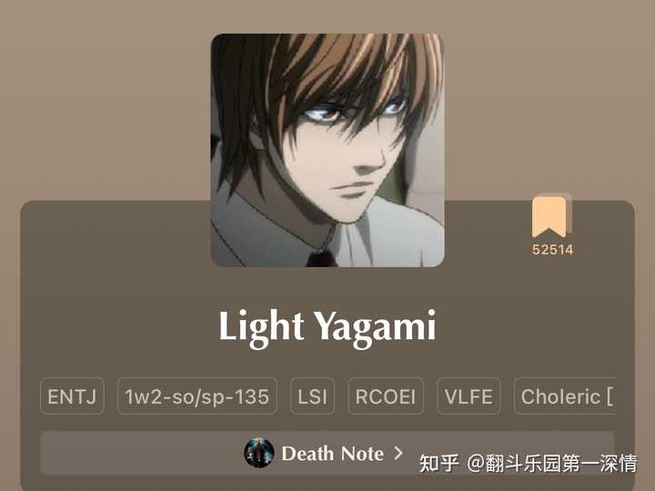Image resolution: width=655 pixels, height=491 pixels.
Task: Select the 1w2-so/sp-135 enneagram tag
Action: pos(196,396)
